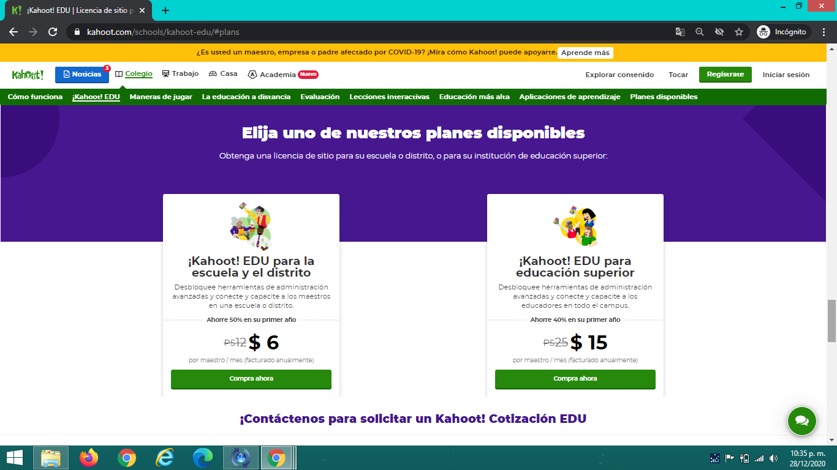Screen dimensions: 837x470
Task: Open Academia Nuevo tab
Action: (283, 75)
